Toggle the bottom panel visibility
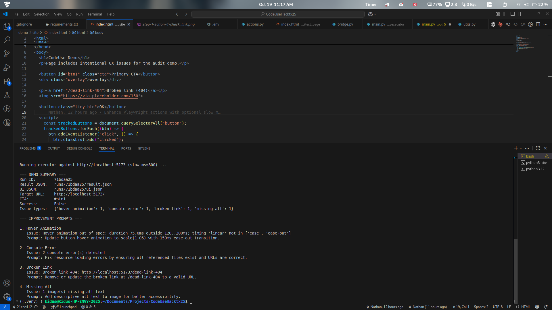The image size is (552, 310). pyautogui.click(x=513, y=14)
